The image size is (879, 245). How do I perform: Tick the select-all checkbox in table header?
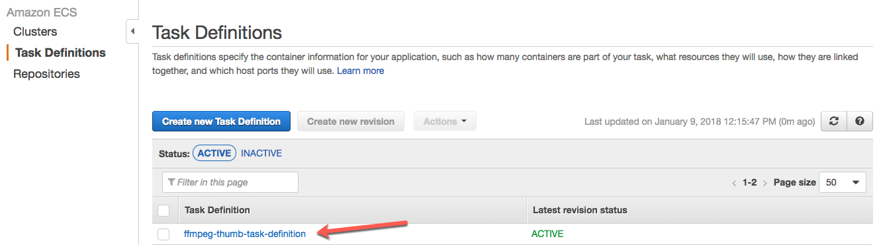[x=164, y=211]
